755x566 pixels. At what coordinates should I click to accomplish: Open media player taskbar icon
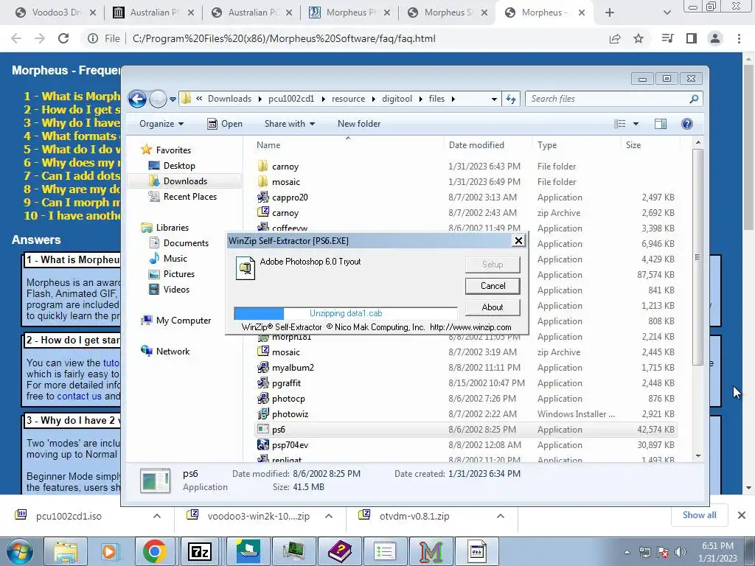click(x=109, y=551)
